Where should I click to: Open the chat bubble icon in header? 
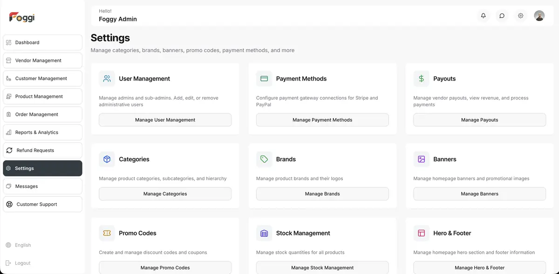coord(502,15)
